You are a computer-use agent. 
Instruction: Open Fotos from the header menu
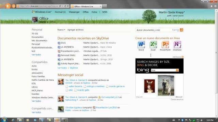[94, 12]
